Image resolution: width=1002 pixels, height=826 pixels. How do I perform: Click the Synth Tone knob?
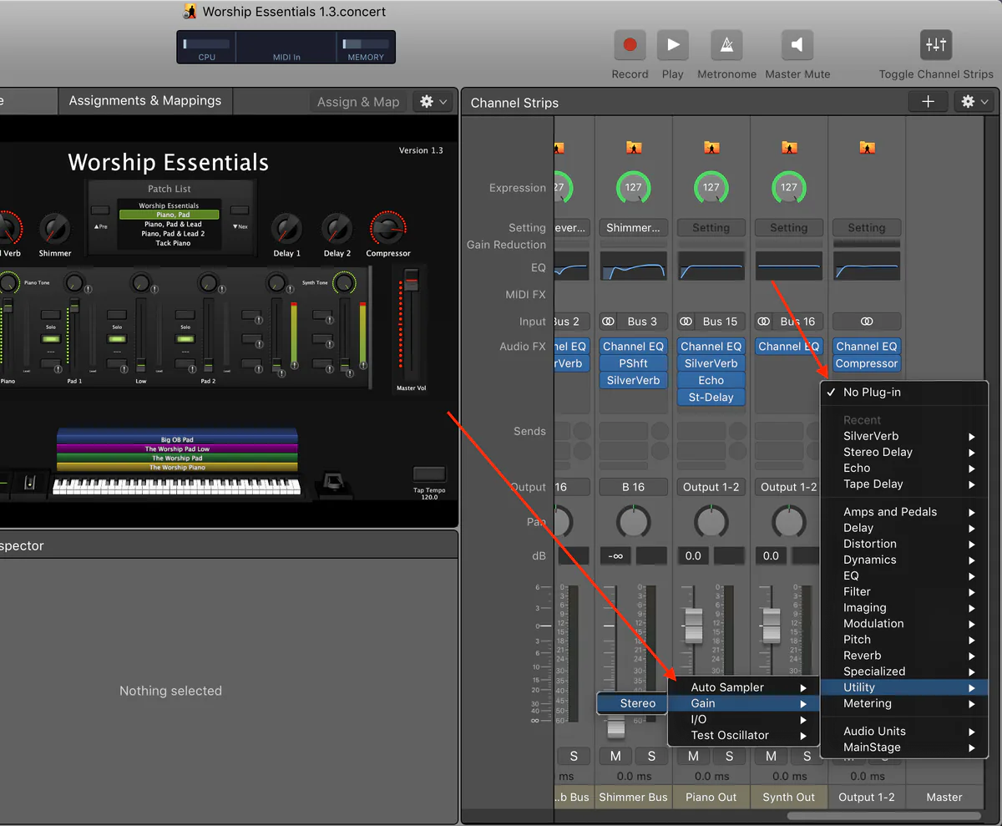click(343, 283)
